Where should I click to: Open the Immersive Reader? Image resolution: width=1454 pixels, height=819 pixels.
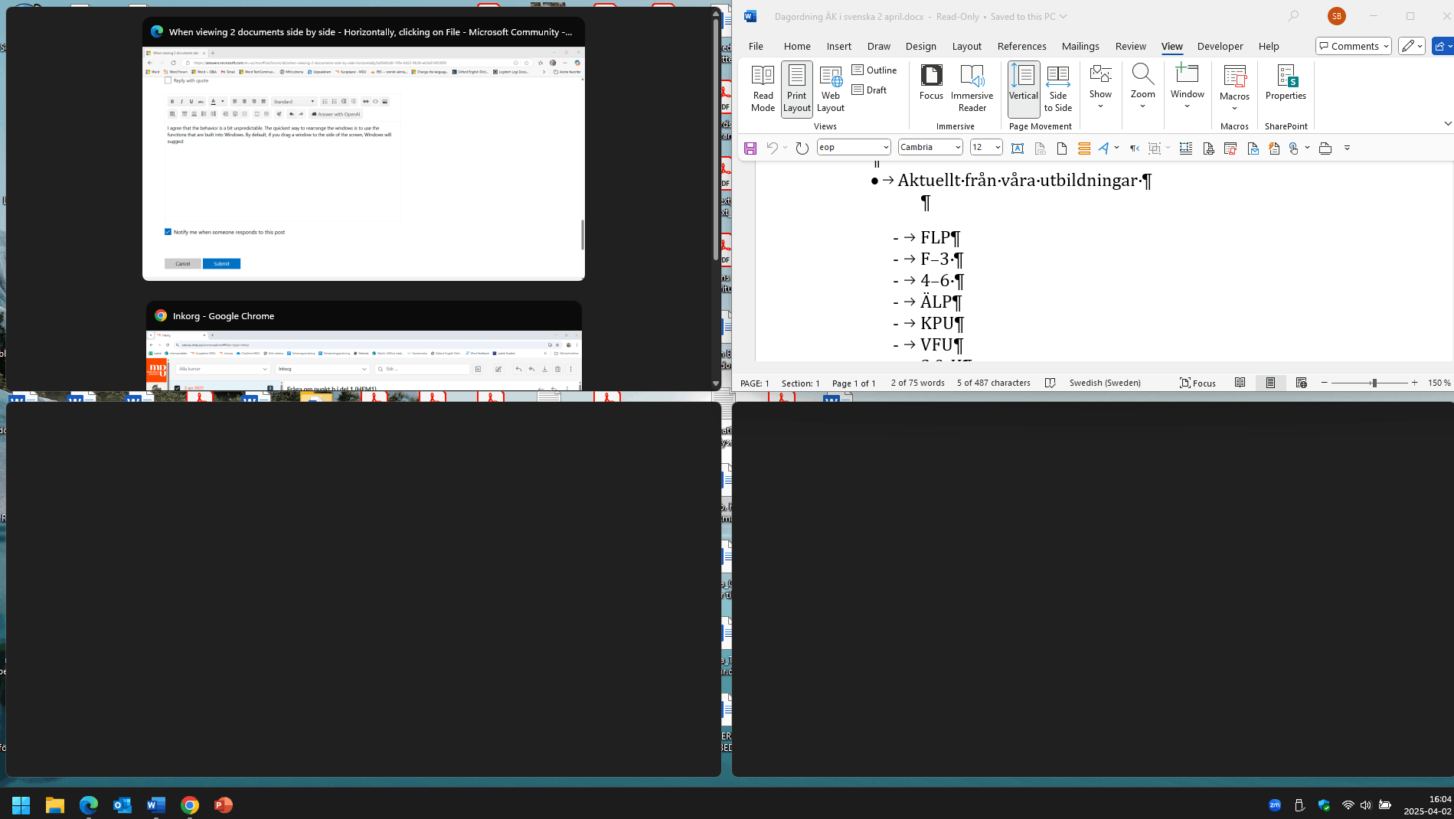[972, 88]
